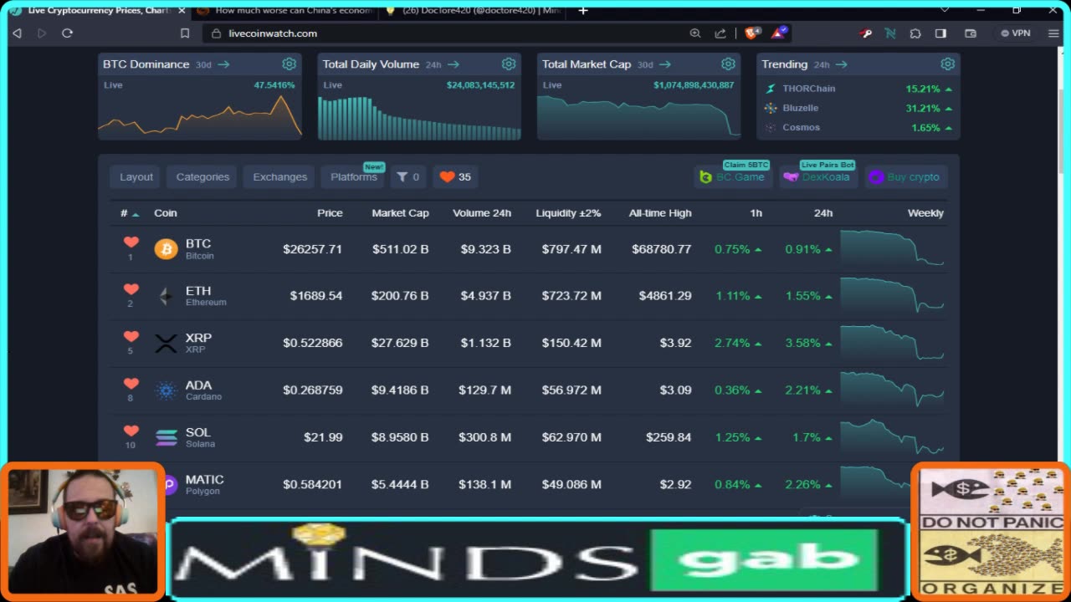Sort by All-time High column header
The width and height of the screenshot is (1071, 602).
pos(660,213)
